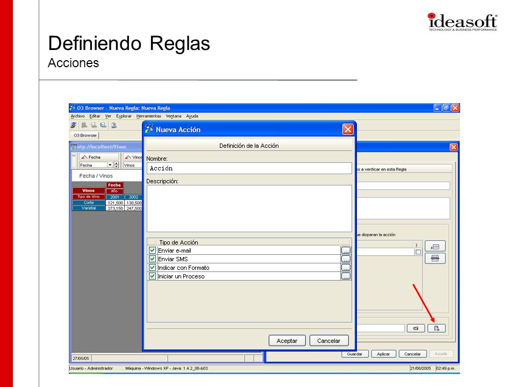Open the Editar menu

(95, 116)
